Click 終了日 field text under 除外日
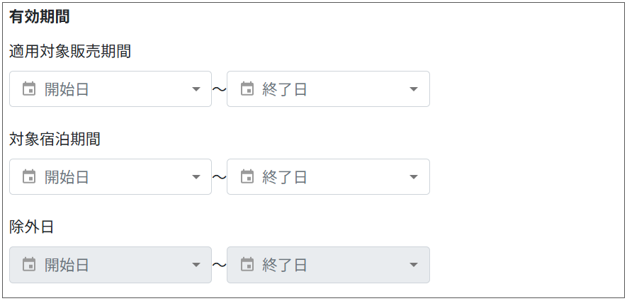The image size is (627, 301). point(285,265)
